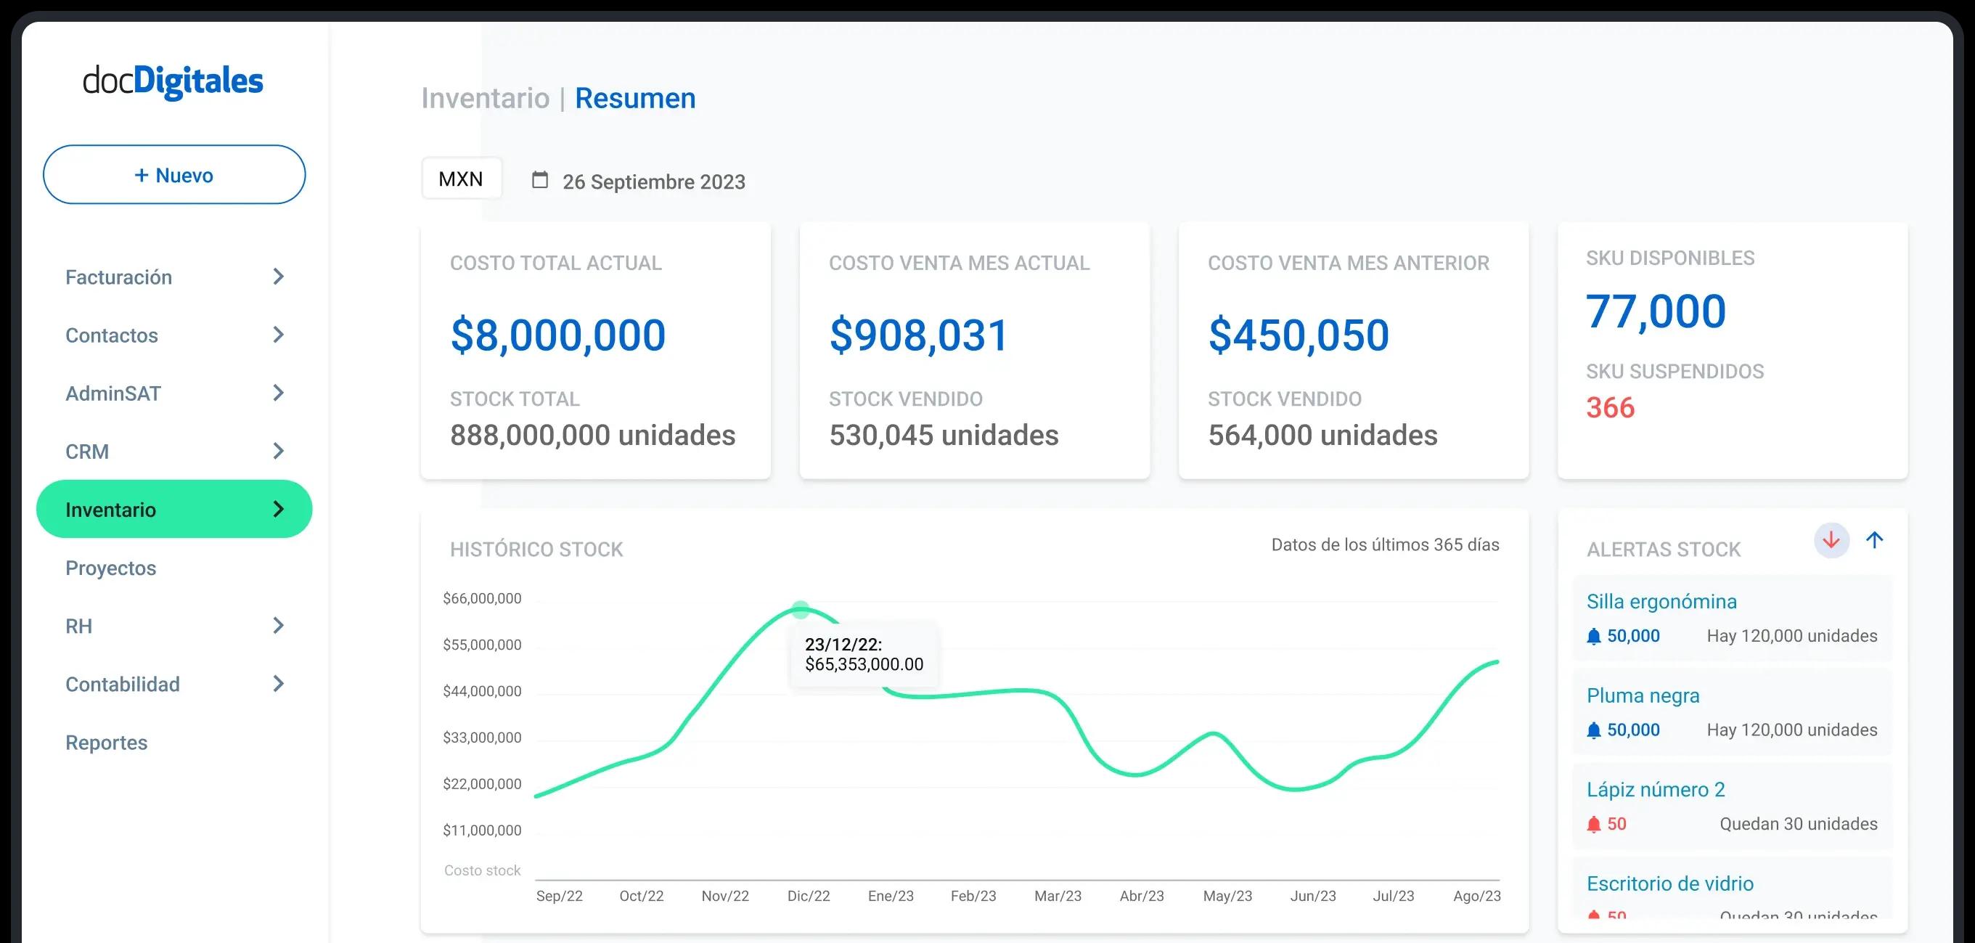Open the Escritorio de vidrio alert link
Viewport: 1975px width, 943px height.
(1670, 883)
